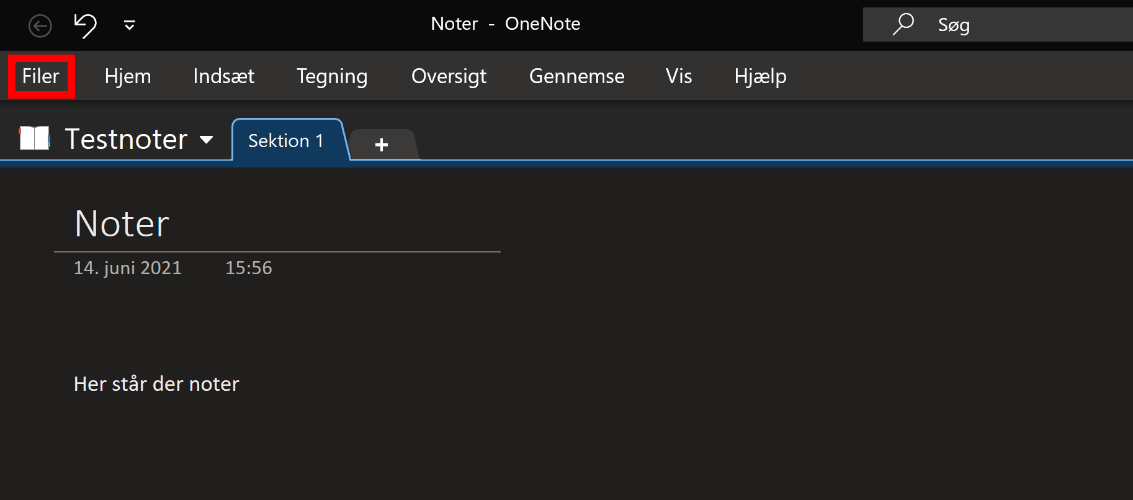Expand the Testnoter notebook dropdown
This screenshot has height=500, width=1133.
207,140
